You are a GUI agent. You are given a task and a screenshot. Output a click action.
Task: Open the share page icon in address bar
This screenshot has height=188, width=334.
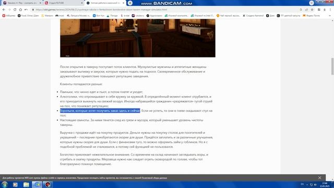pyautogui.click(x=306, y=9)
